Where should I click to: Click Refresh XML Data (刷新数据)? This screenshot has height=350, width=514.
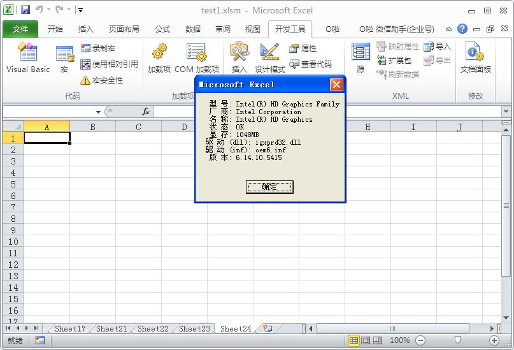point(397,74)
